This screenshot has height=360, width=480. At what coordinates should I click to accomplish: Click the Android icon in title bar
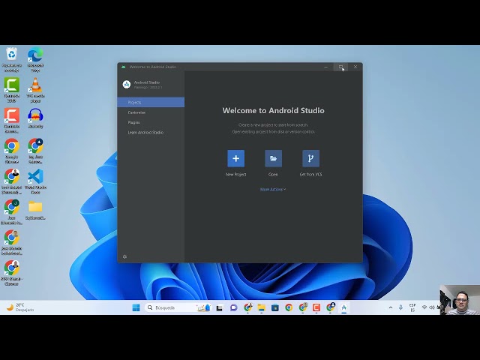point(123,67)
